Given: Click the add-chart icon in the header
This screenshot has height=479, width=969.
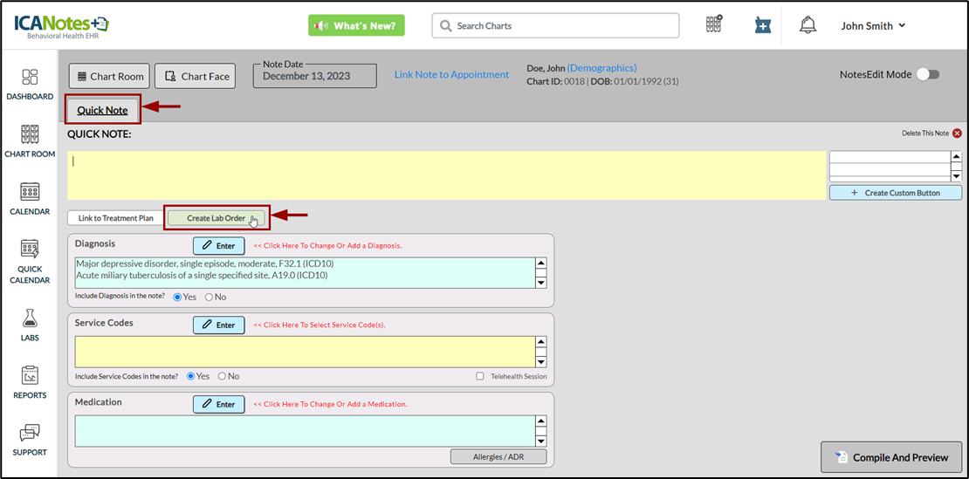Looking at the screenshot, I should (714, 24).
